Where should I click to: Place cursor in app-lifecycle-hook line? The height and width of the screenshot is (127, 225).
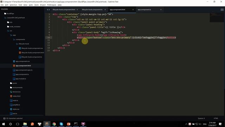(102, 35)
